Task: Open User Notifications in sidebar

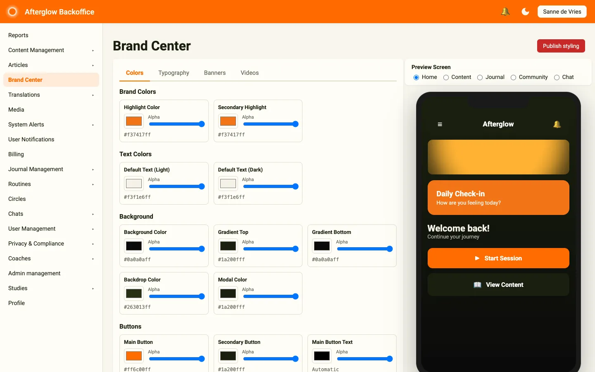Action: click(51, 139)
